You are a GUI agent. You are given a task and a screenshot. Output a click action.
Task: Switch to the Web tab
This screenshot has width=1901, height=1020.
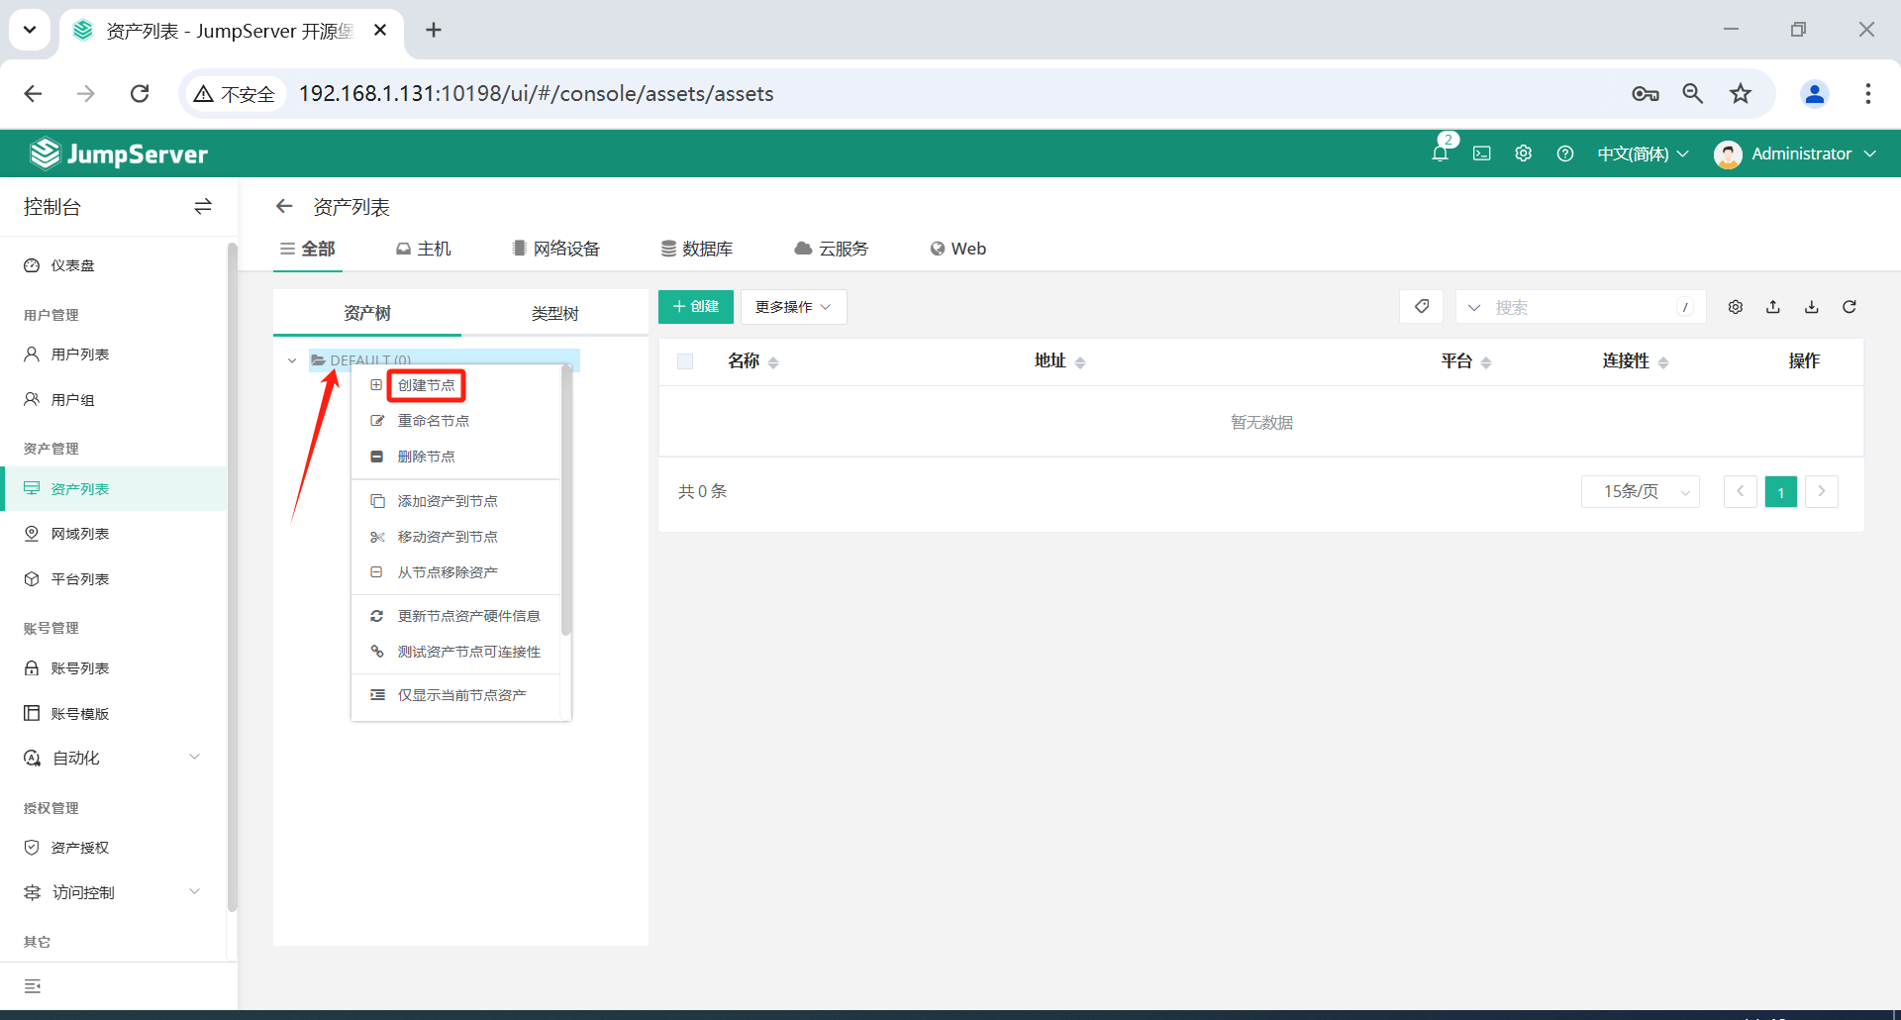pyautogui.click(x=958, y=249)
